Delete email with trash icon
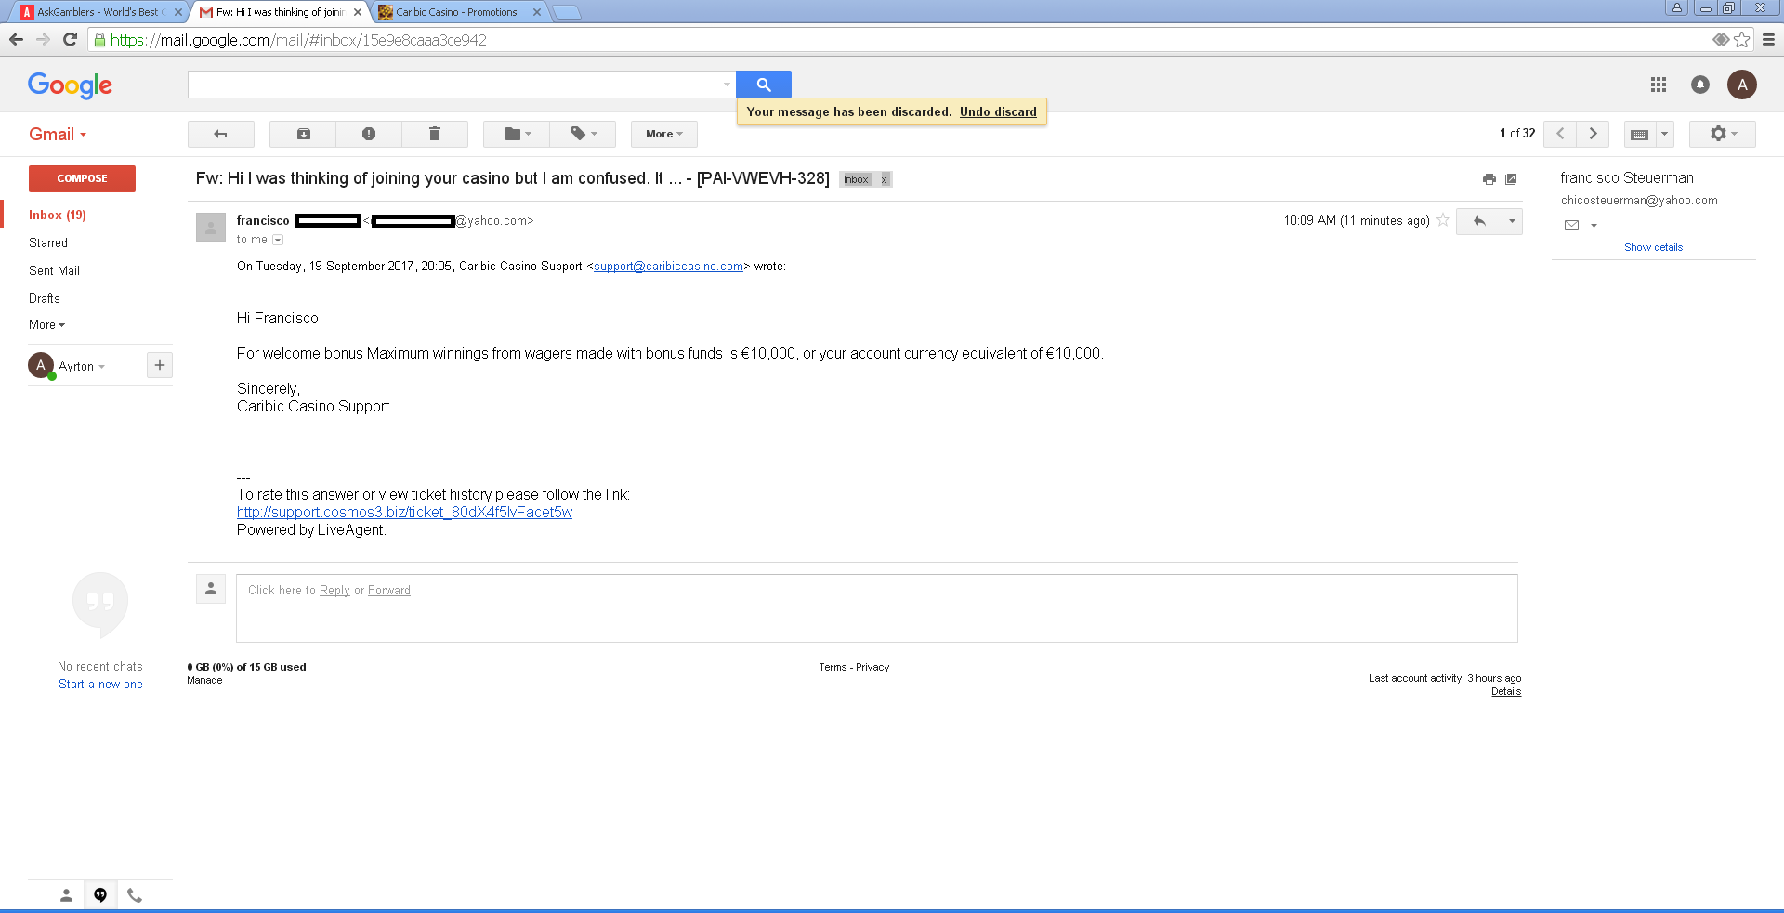 coord(435,134)
